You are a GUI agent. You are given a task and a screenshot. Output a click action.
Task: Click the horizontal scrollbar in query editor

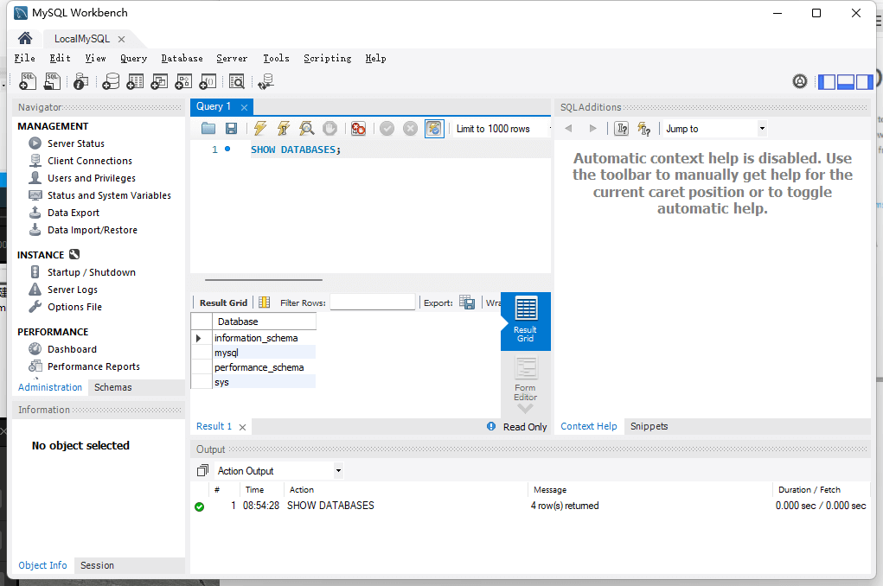(264, 279)
